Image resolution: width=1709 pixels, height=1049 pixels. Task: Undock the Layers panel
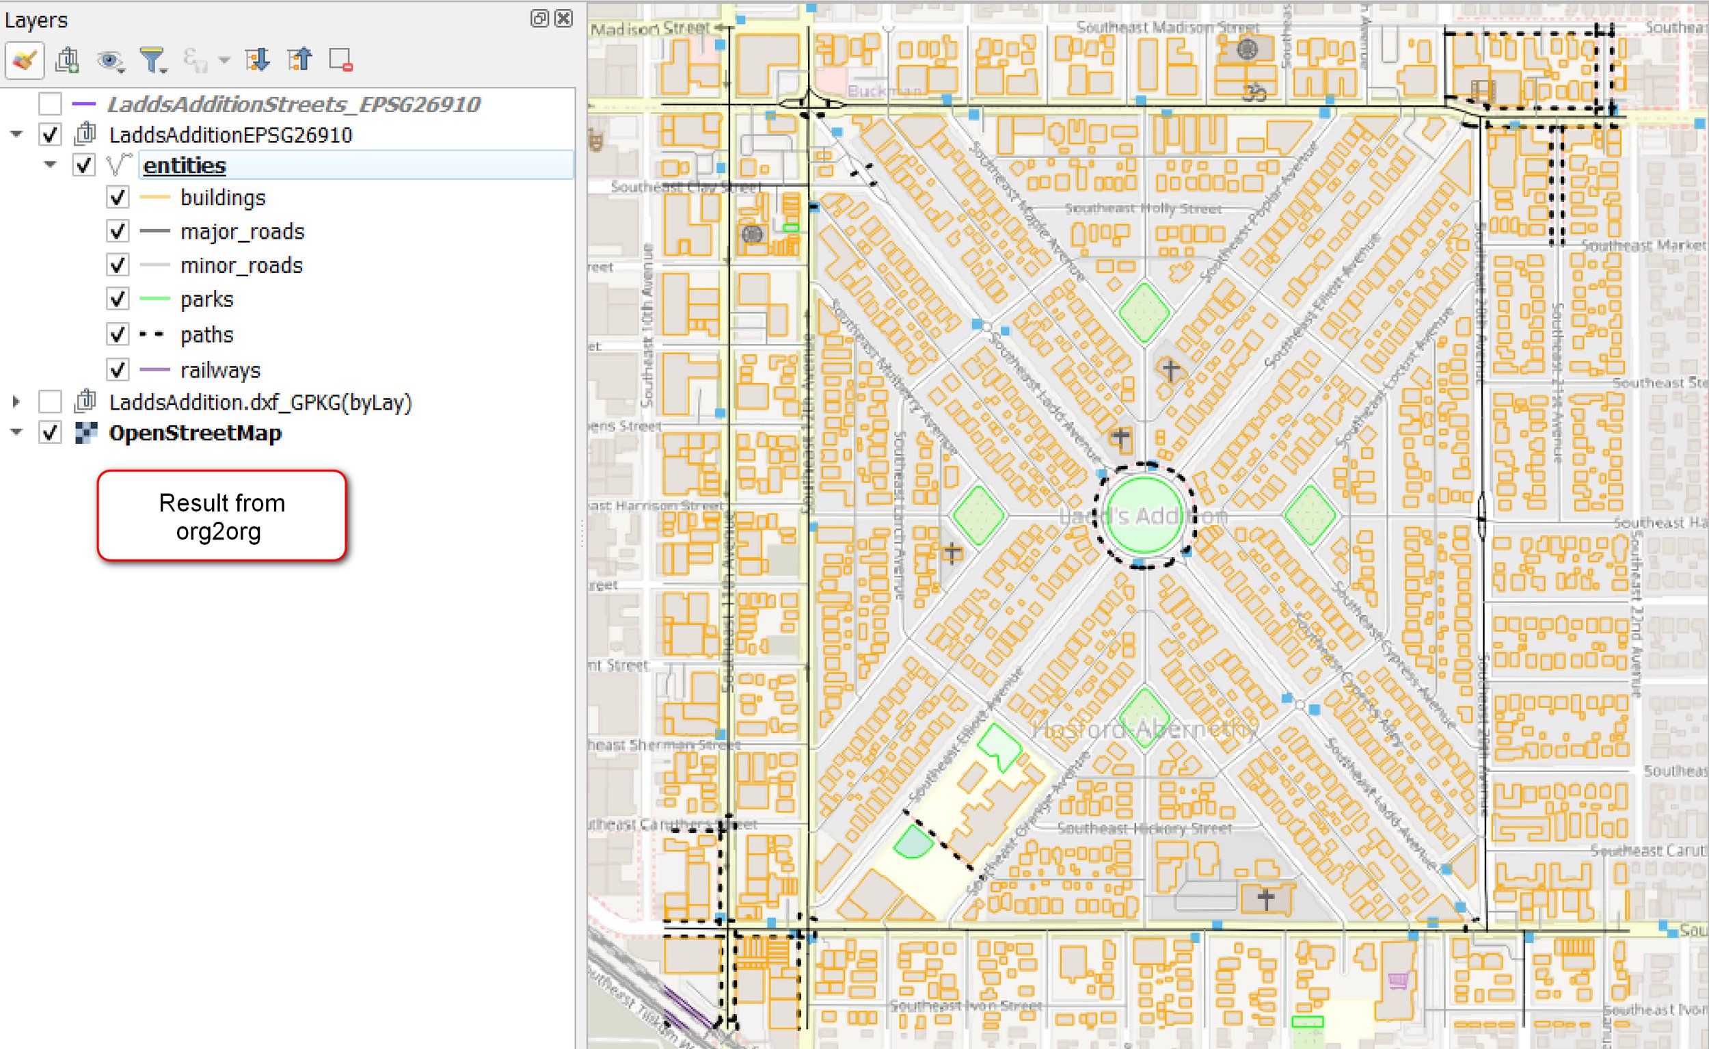click(538, 19)
